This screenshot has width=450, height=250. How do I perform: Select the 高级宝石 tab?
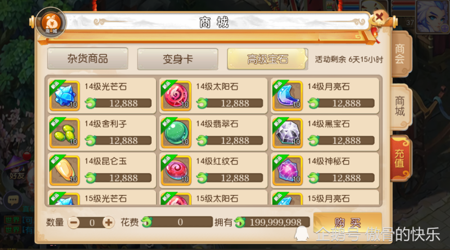click(x=267, y=59)
